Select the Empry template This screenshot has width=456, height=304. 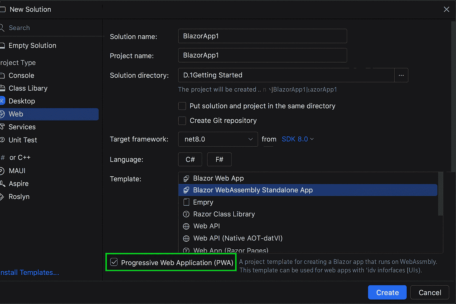click(x=308, y=202)
